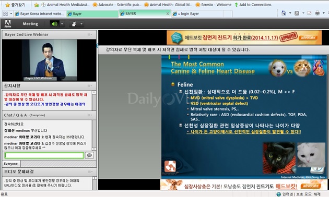The height and width of the screenshot is (197, 329).
Task: Click the 즐겨찾기 favorites star button
Action: (15, 5)
